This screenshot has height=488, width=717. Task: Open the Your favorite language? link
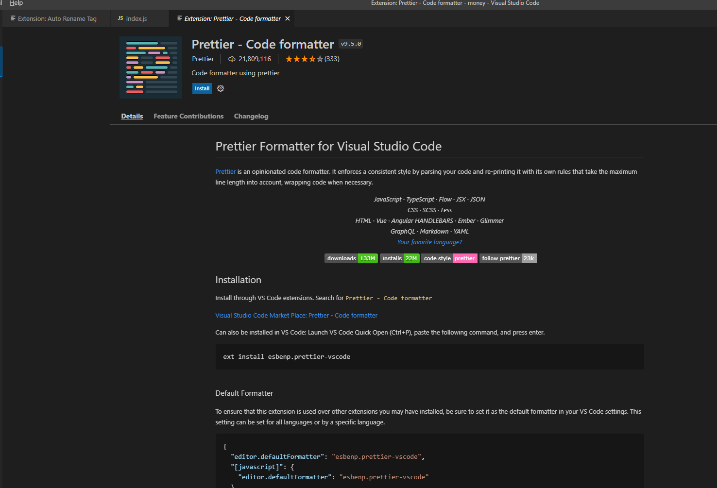pos(429,242)
